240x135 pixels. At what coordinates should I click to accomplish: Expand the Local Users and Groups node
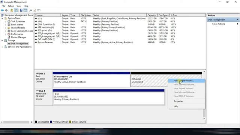[6, 31]
